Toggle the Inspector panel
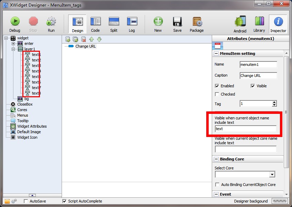Viewport: 292px width, 207px height. pos(278,24)
